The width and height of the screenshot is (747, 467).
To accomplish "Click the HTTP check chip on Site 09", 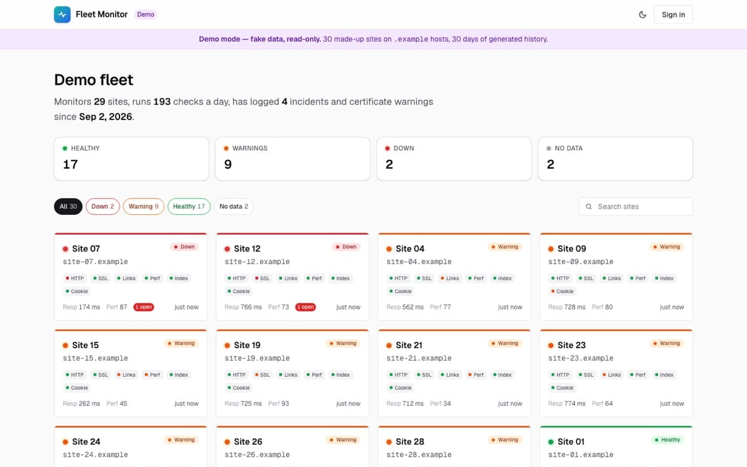I will click(560, 278).
